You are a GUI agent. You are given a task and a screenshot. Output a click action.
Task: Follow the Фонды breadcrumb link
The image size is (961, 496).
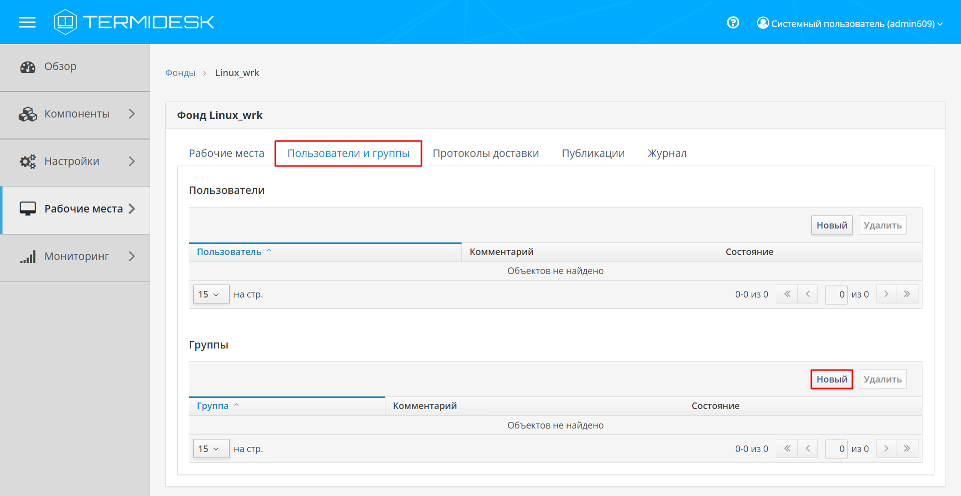click(180, 73)
